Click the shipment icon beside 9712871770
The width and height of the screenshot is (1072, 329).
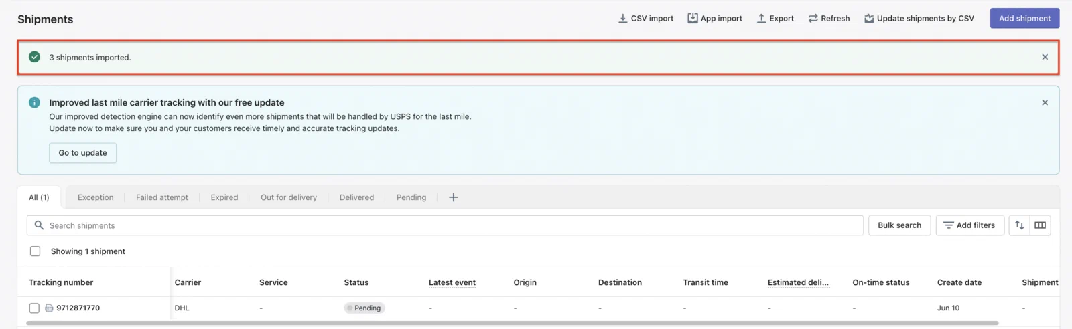(x=49, y=308)
